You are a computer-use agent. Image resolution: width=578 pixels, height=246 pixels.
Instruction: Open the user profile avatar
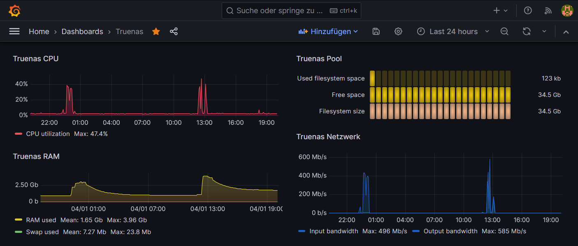pyautogui.click(x=567, y=11)
